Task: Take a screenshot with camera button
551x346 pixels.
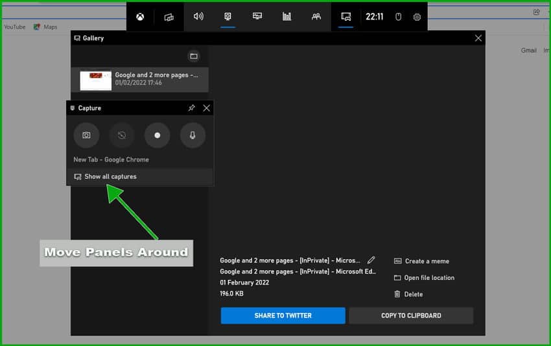Action: coord(86,135)
